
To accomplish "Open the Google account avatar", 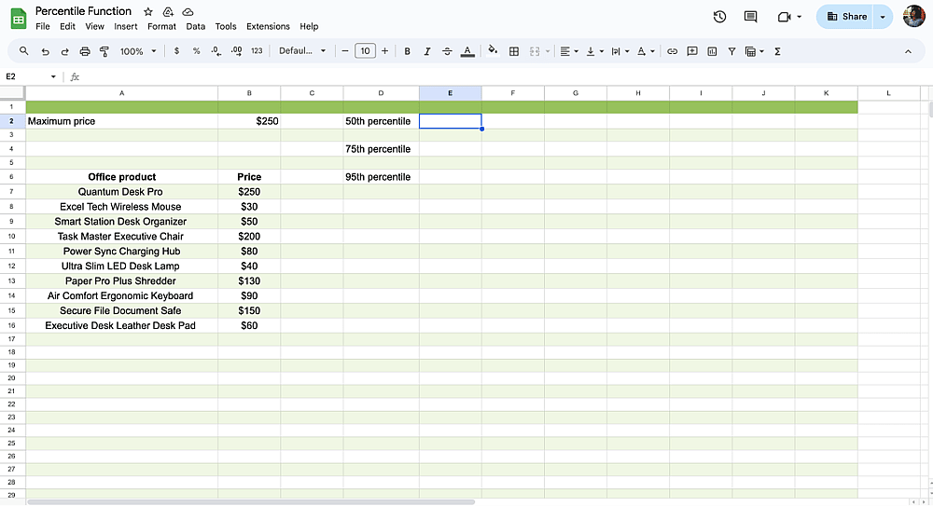I will [x=914, y=17].
